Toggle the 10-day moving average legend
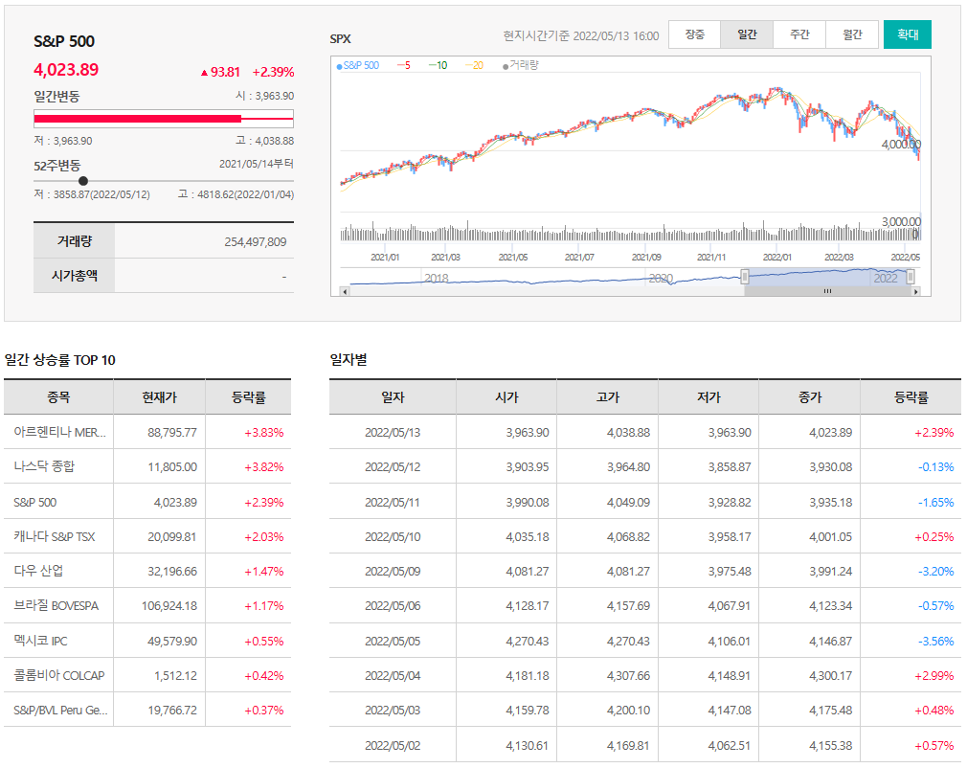This screenshot has width=967, height=768. pos(438,65)
